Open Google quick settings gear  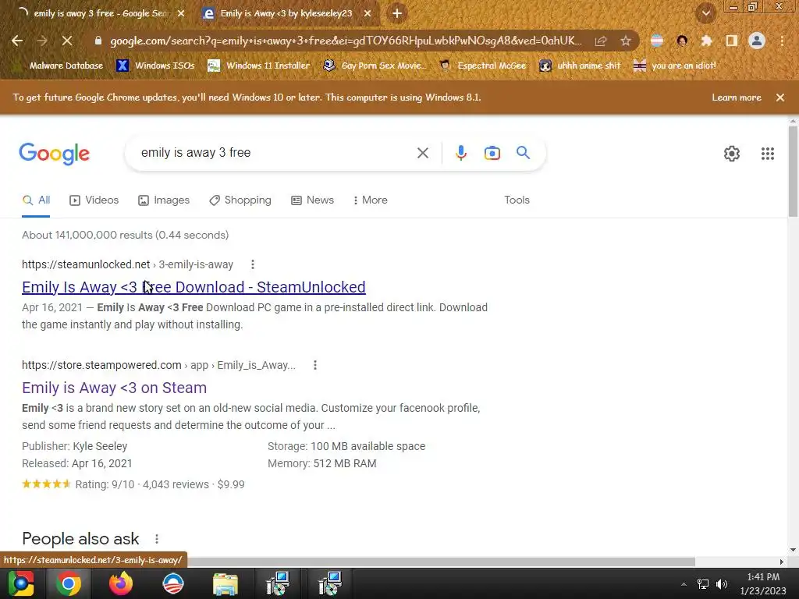[732, 154]
